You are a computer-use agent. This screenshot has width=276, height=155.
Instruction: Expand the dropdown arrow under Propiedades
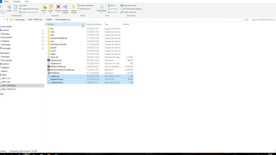click(x=102, y=12)
